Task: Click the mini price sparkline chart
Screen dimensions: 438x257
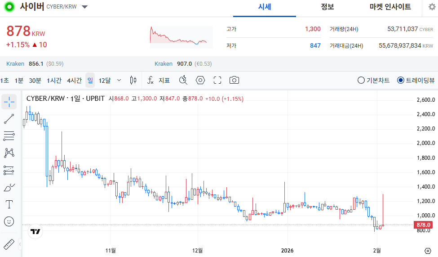Action: [179, 37]
